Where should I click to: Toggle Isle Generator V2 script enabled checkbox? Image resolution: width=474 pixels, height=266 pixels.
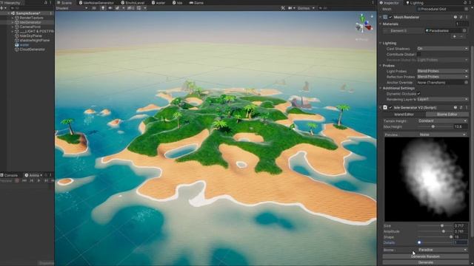tap(390, 107)
